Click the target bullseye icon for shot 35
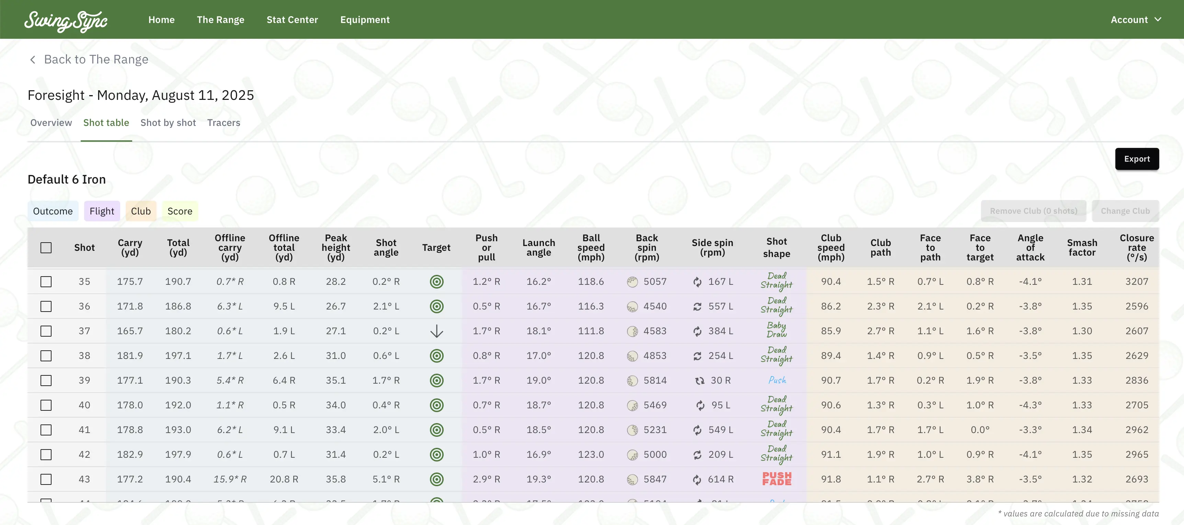Viewport: 1184px width, 525px height. (x=436, y=282)
